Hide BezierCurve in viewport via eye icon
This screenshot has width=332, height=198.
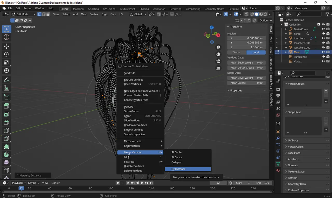coord(323,29)
